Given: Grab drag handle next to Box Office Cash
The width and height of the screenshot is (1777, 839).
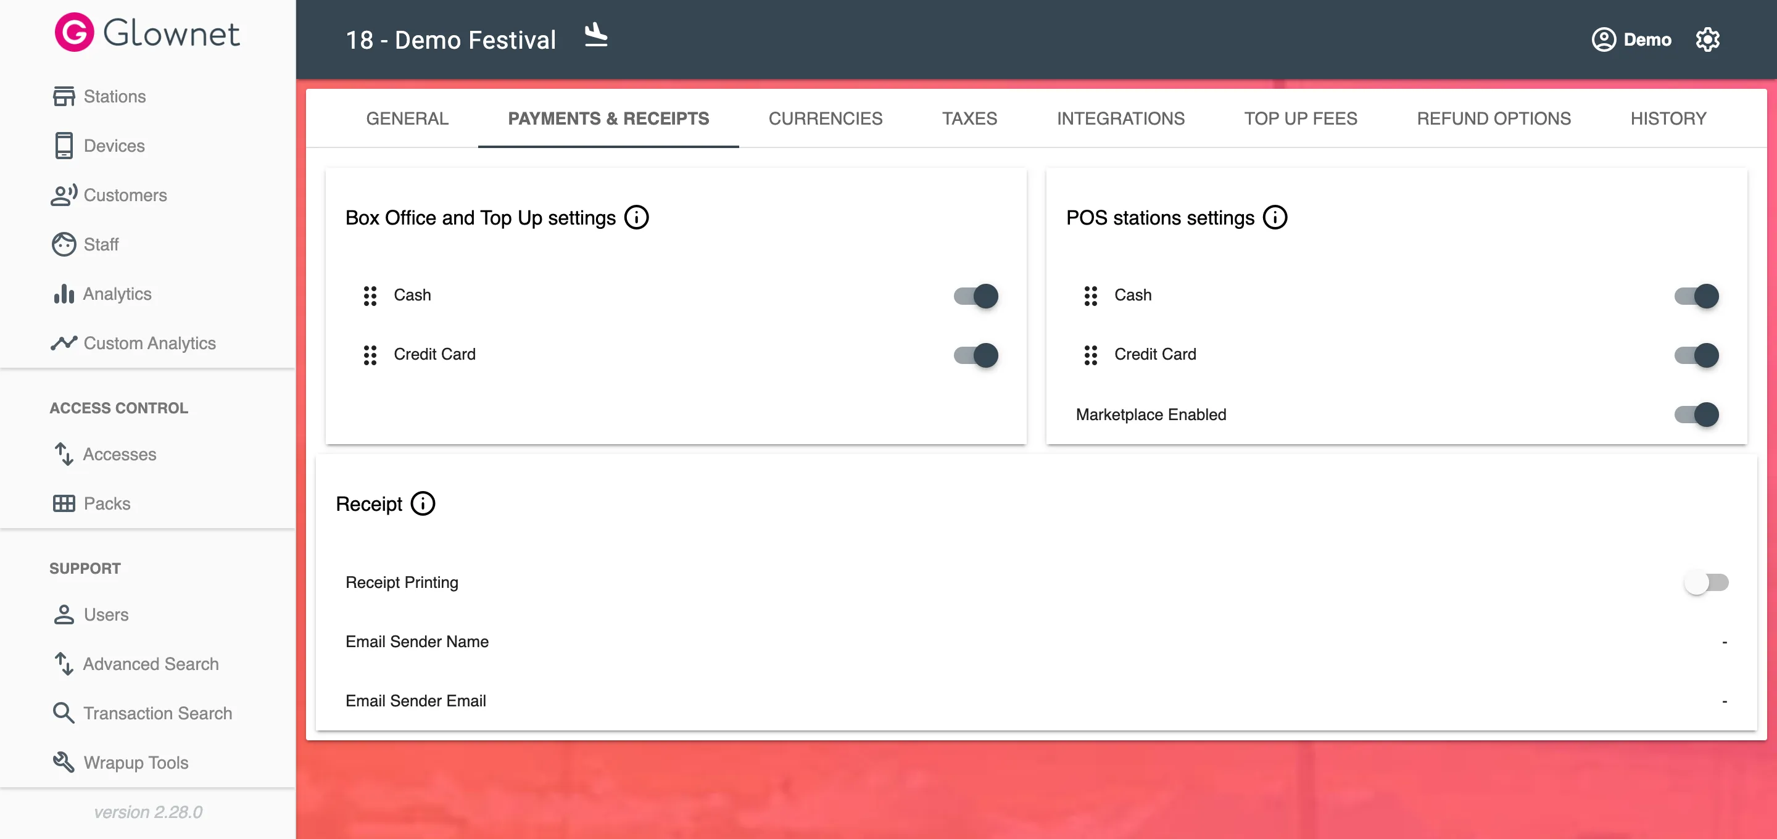Looking at the screenshot, I should (370, 296).
